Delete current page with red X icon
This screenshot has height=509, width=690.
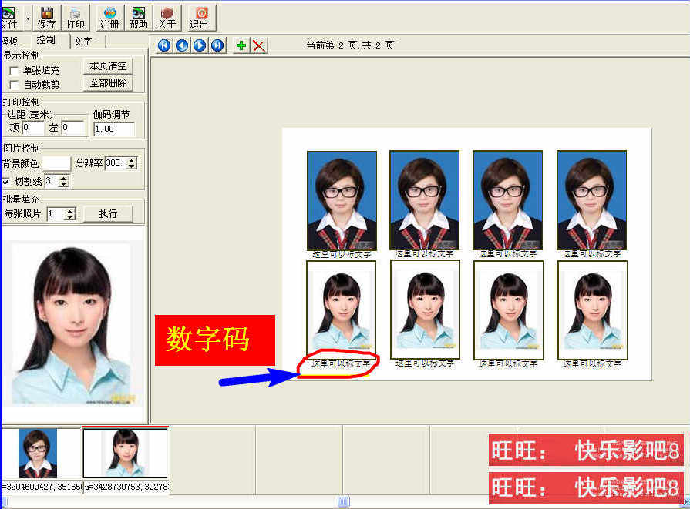click(x=259, y=45)
